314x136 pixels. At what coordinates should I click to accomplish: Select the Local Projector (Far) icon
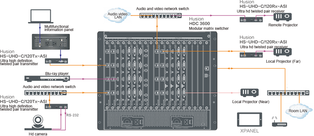(283, 53)
